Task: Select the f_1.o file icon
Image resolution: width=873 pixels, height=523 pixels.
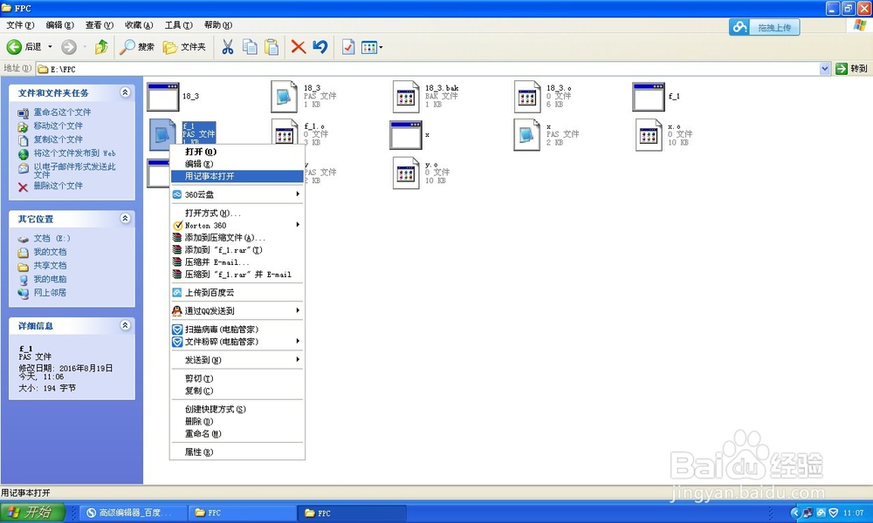Action: 285,132
